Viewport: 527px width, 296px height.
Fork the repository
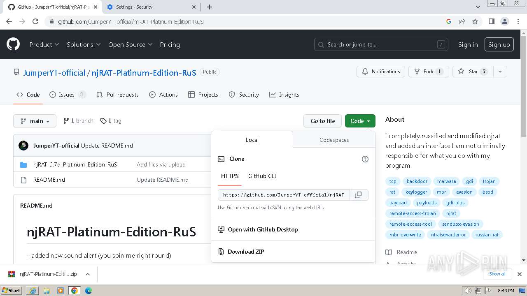(x=429, y=72)
